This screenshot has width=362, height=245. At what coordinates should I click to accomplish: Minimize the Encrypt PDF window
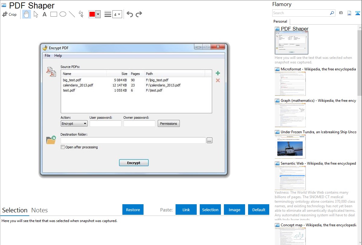(198, 47)
